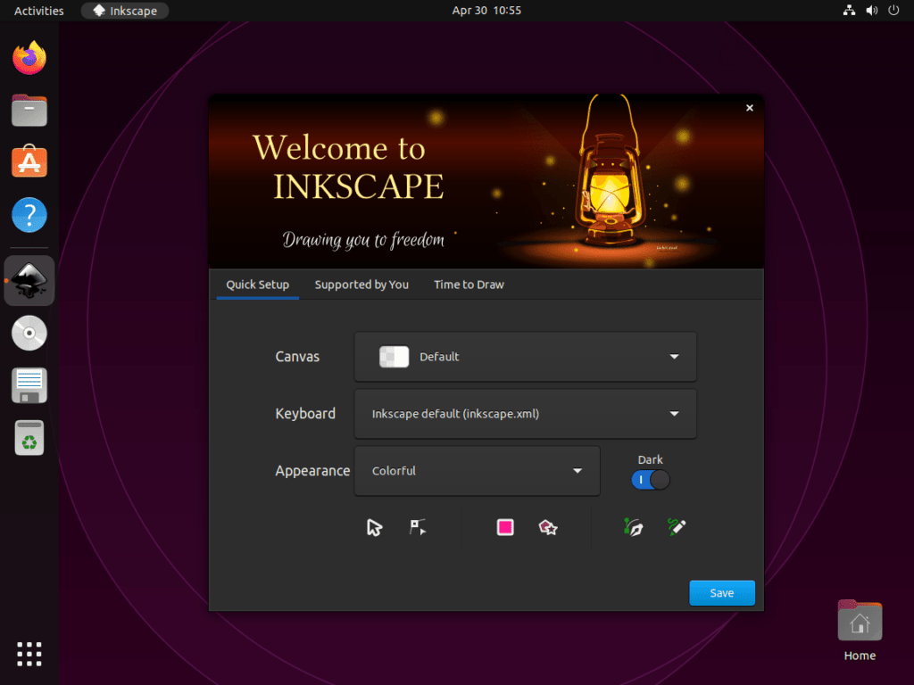The image size is (914, 685).
Task: Open Firefox from the dock
Action: tap(29, 56)
